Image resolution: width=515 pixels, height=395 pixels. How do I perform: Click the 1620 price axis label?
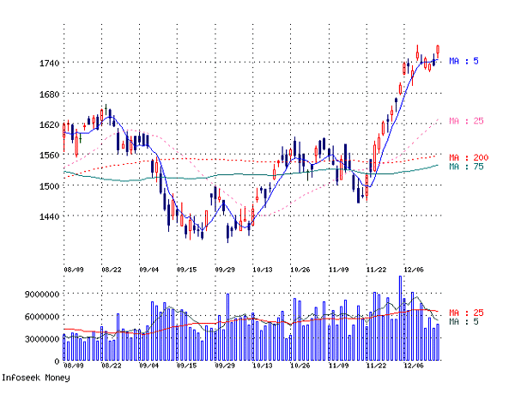[49, 125]
